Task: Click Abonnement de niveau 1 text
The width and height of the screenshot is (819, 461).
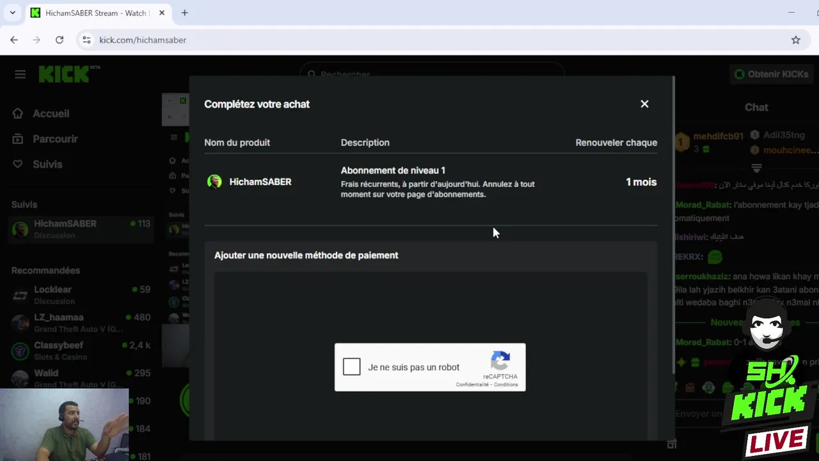Action: [393, 170]
